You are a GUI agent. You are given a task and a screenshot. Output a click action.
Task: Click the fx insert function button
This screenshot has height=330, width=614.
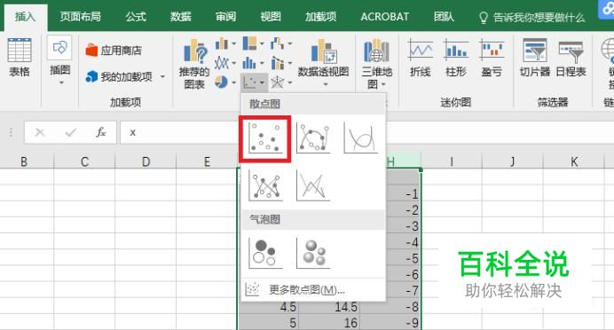pos(101,133)
